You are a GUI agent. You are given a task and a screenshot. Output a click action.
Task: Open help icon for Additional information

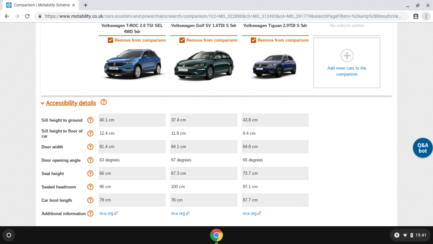[90, 213]
